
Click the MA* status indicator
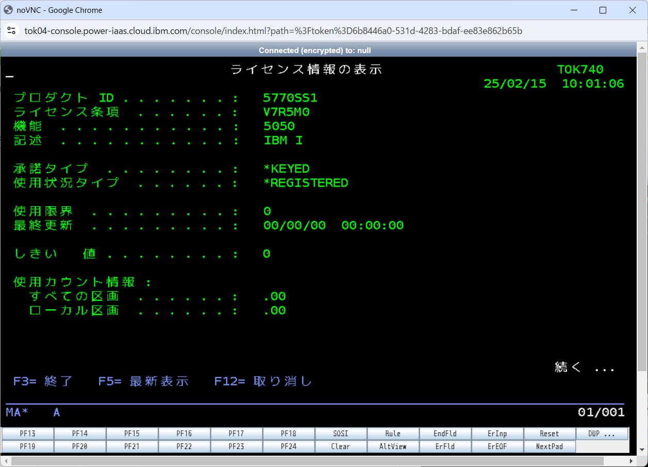(18, 412)
